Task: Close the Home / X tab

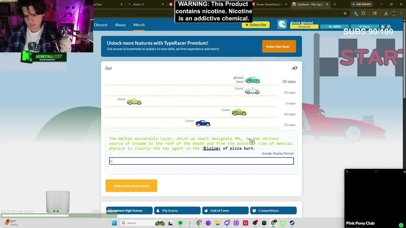Action: [x=163, y=4]
